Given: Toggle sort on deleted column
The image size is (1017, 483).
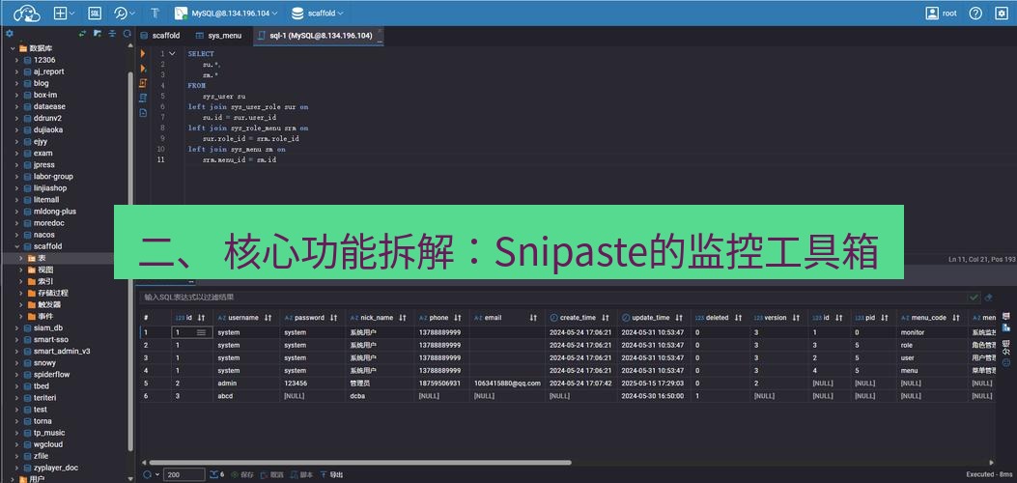Looking at the screenshot, I should click(x=738, y=318).
